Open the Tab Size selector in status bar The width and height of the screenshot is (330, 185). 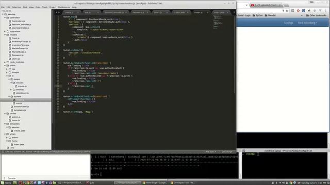[211, 152]
